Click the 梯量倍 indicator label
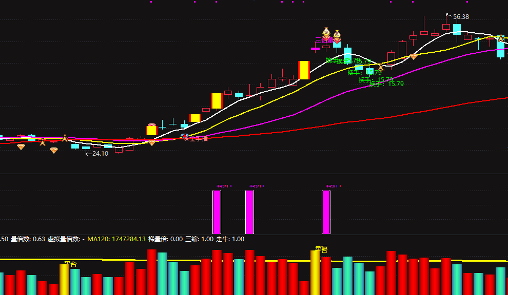 [166, 239]
